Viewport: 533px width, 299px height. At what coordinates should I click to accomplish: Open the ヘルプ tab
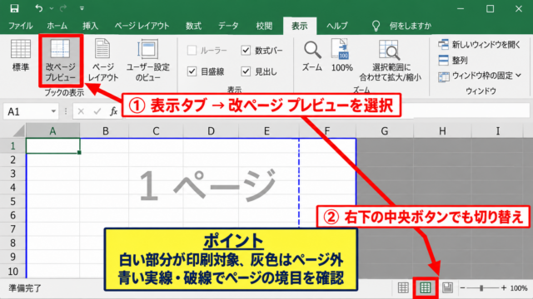[x=336, y=26]
